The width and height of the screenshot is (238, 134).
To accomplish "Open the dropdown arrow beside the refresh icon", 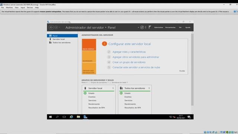I will [138, 28].
